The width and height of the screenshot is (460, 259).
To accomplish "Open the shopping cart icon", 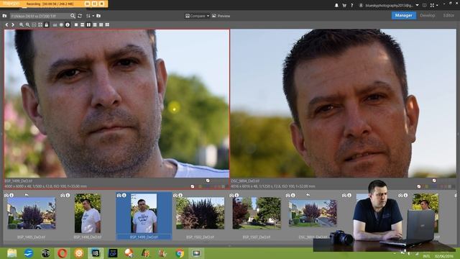I will tap(344, 5).
